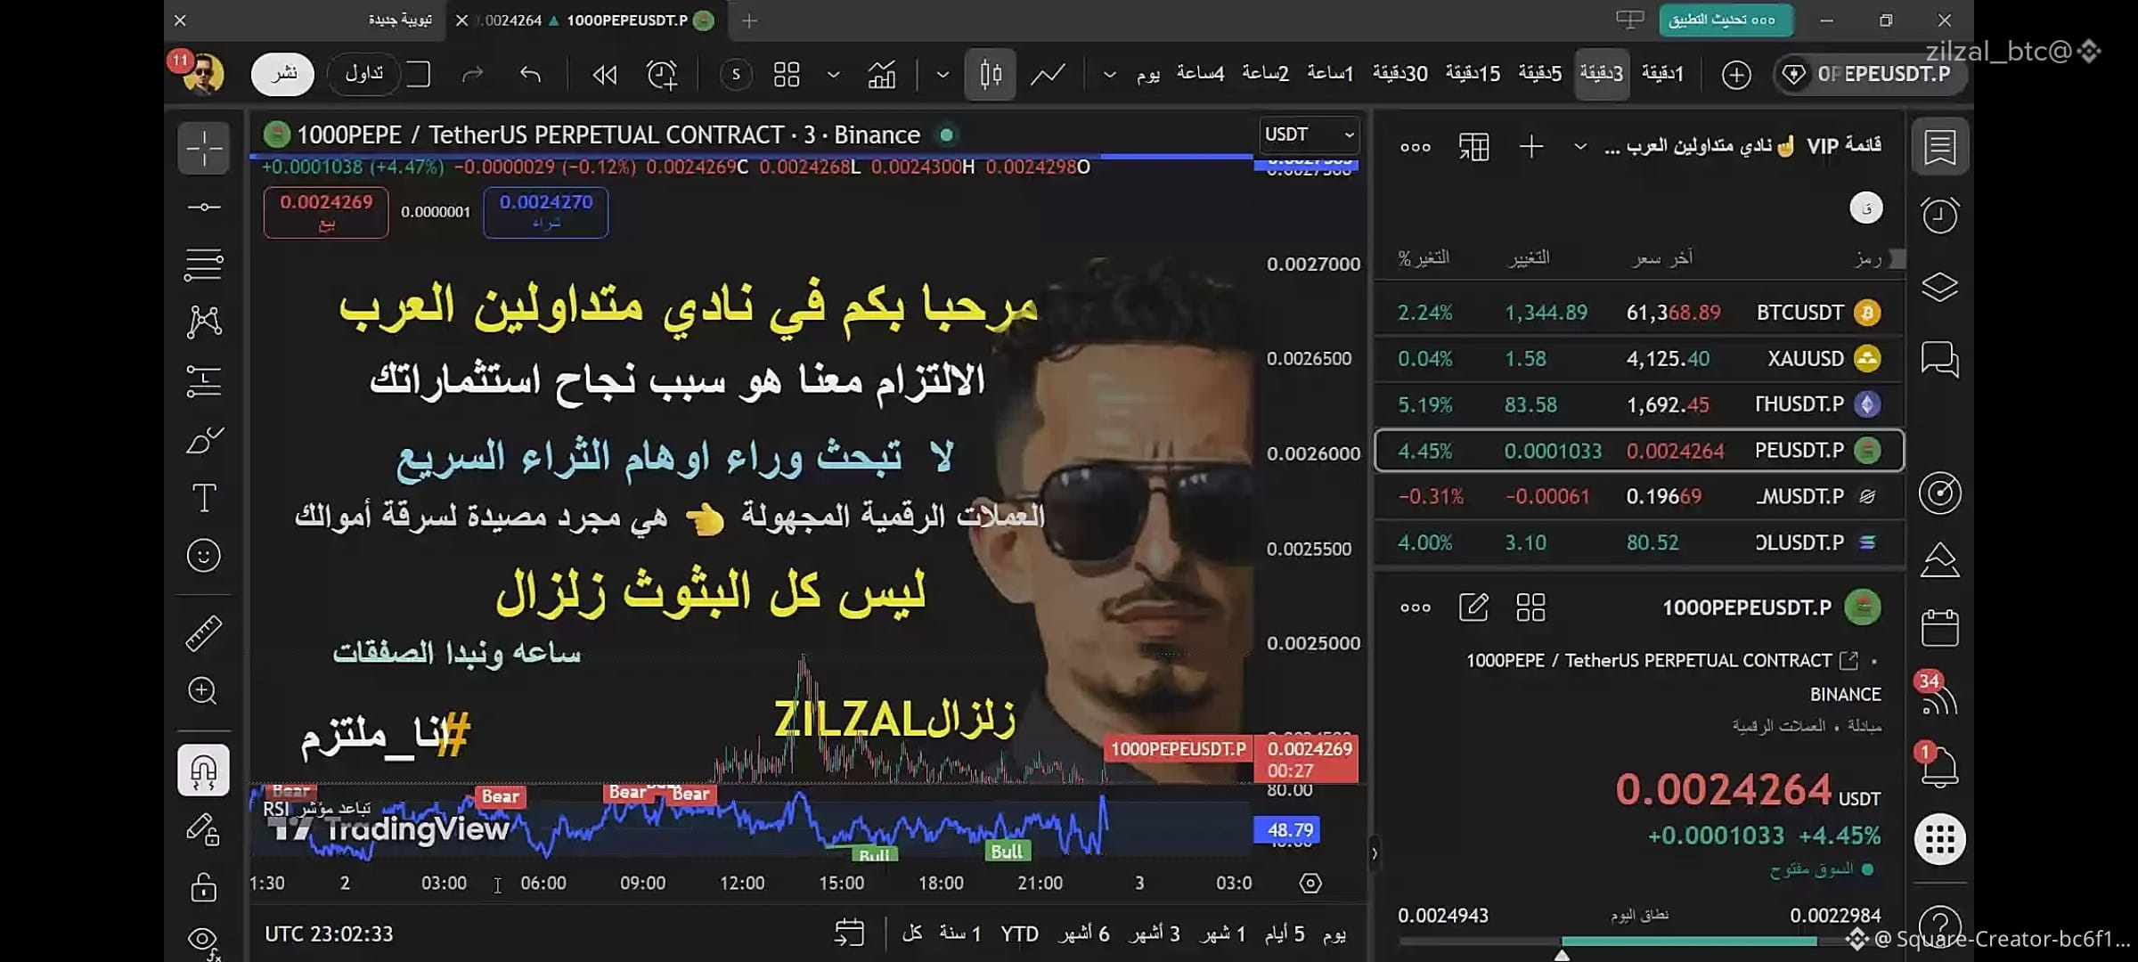Select XAUUSD row in watchlist
2138x962 pixels.
tap(1639, 359)
